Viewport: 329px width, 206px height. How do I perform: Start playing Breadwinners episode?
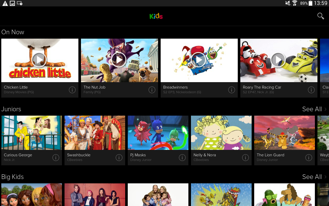click(199, 60)
